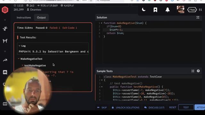Screen dimensions: 205x115
Task: Collapse the testMakeNegative result
Action: pyautogui.click(x=22, y=65)
